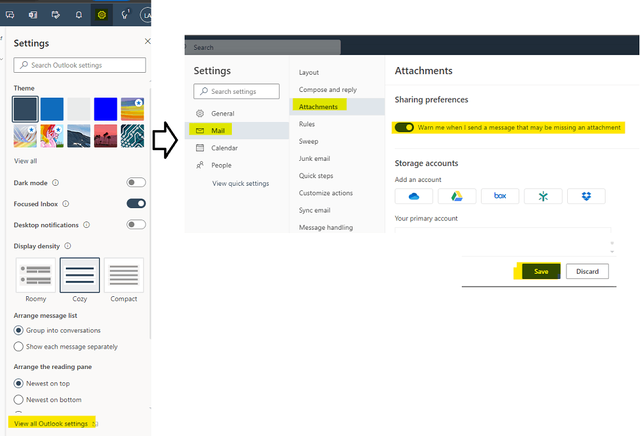640x436 pixels.
Task: Open Outlook settings with the gear icon
Action: [102, 14]
